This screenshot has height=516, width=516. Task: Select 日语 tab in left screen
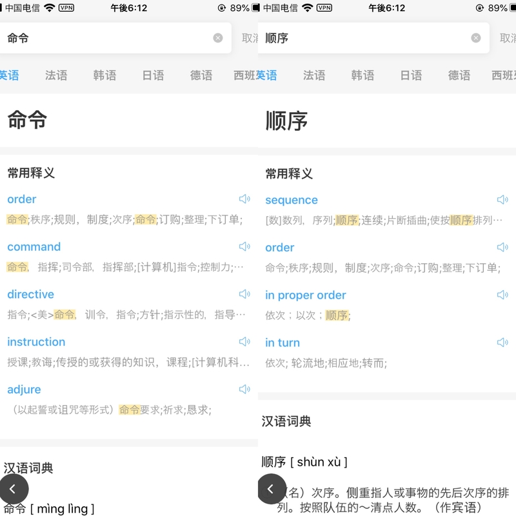tap(153, 75)
